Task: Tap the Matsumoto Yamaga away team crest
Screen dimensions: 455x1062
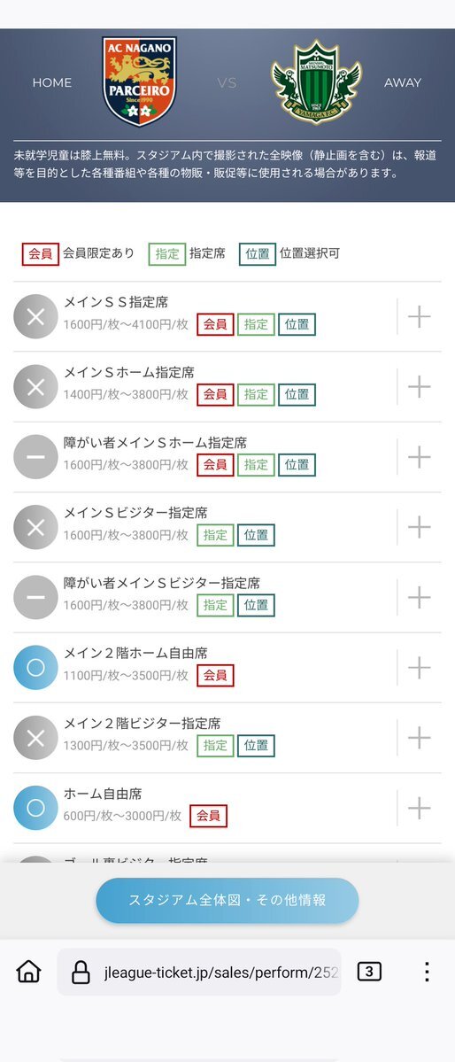Action: point(316,82)
